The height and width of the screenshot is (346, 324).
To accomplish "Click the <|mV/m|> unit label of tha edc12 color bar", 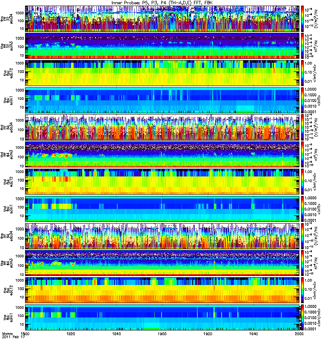I will (x=315, y=73).
